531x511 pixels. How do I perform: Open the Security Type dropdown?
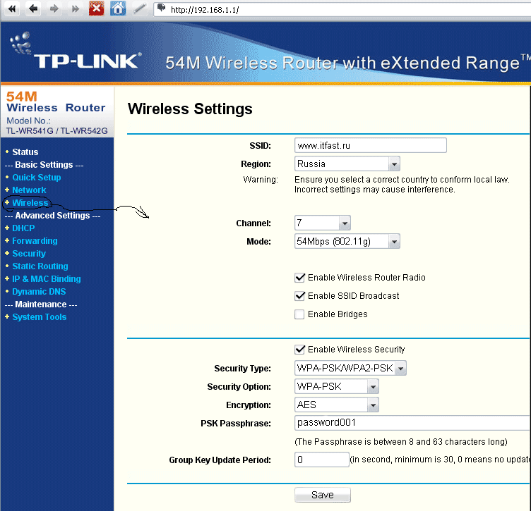pos(350,368)
